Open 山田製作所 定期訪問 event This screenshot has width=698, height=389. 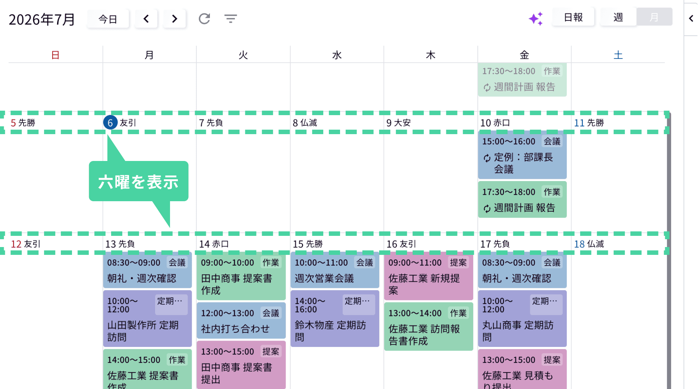click(147, 319)
